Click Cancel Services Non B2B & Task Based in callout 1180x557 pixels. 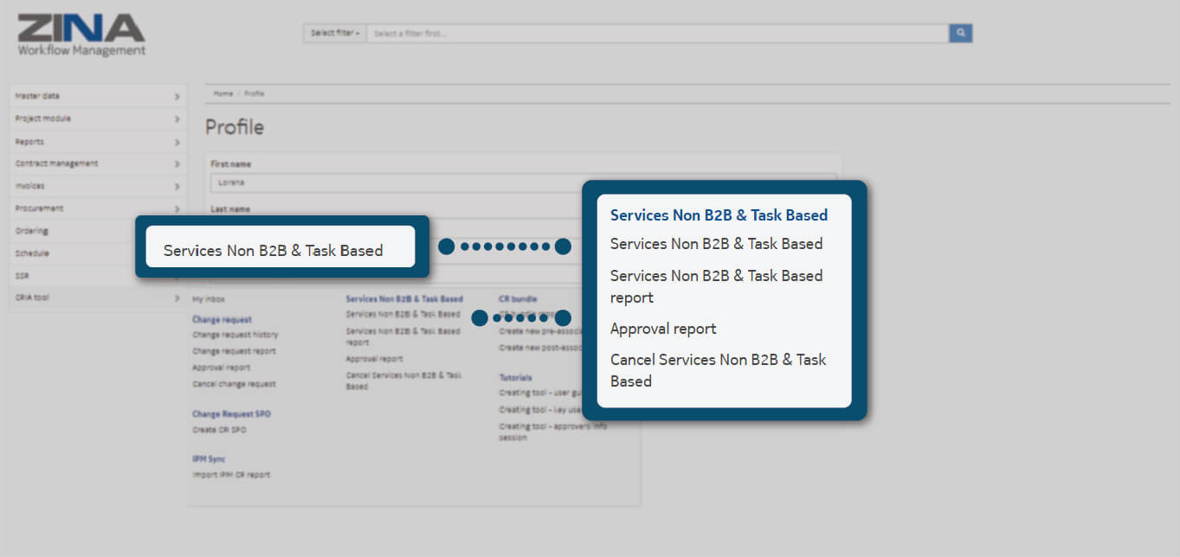718,370
